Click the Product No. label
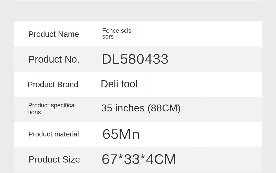 click(x=54, y=59)
